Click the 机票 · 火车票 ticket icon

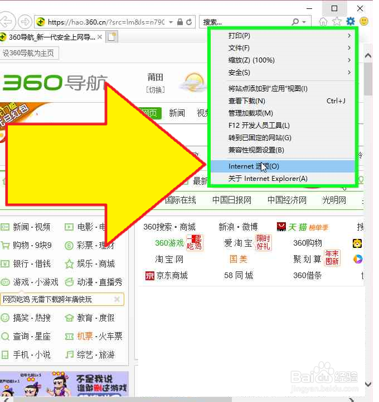[x=69, y=336]
